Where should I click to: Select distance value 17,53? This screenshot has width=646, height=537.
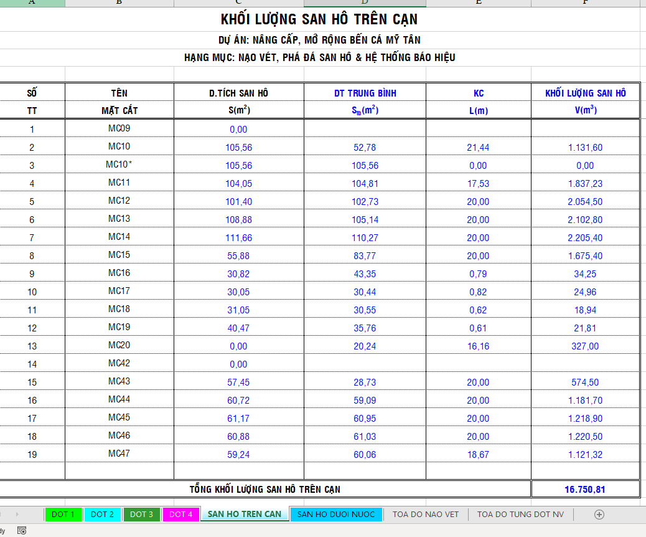point(479,184)
